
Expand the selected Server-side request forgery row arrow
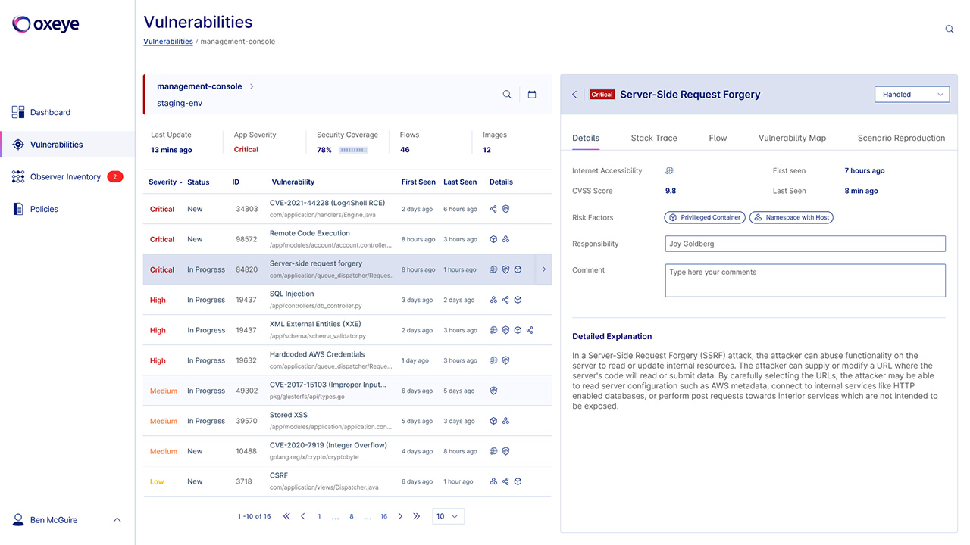[543, 269]
